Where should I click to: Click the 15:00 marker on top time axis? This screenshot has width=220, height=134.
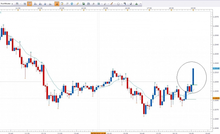106,8
